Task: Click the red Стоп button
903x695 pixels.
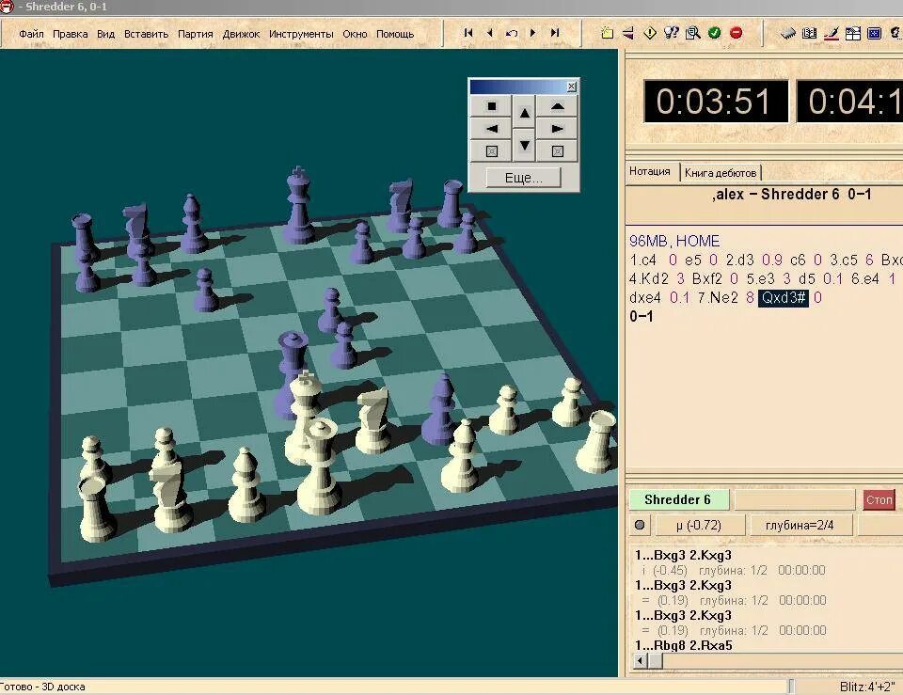Action: click(x=879, y=499)
